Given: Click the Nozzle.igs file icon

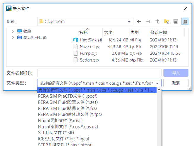Looking at the screenshot, I should pos(75,46).
